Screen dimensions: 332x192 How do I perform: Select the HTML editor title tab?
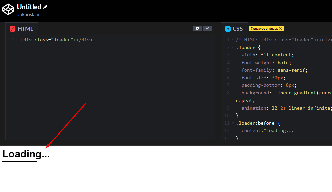tap(25, 29)
